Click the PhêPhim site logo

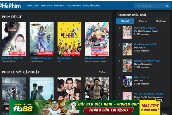click(10, 6)
